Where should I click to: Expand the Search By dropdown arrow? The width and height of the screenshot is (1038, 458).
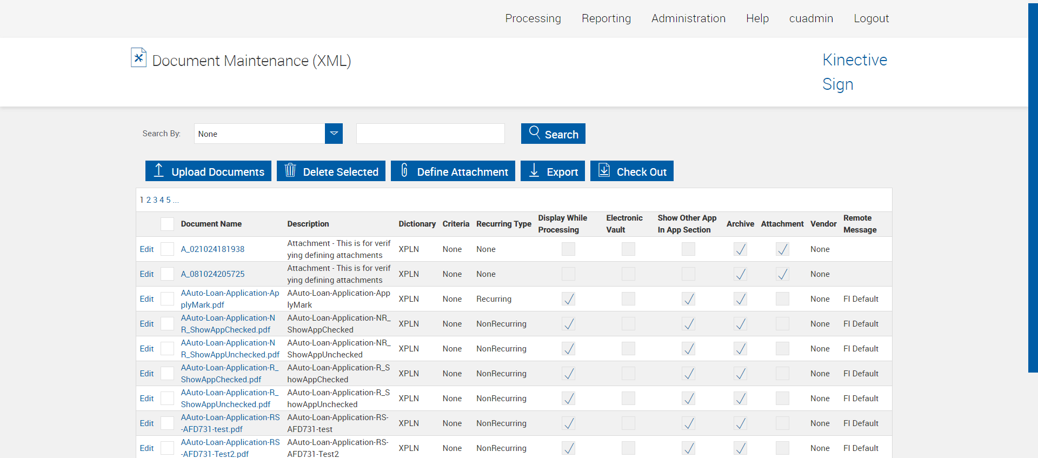tap(334, 134)
